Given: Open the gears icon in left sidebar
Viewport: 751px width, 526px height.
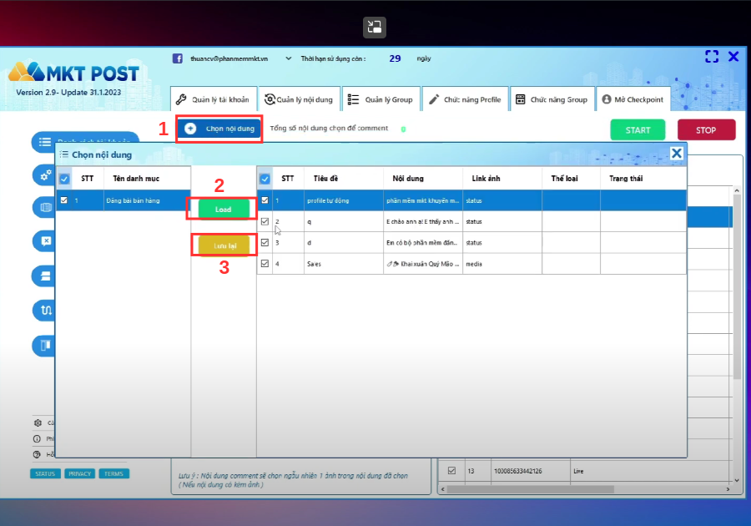Looking at the screenshot, I should [46, 175].
